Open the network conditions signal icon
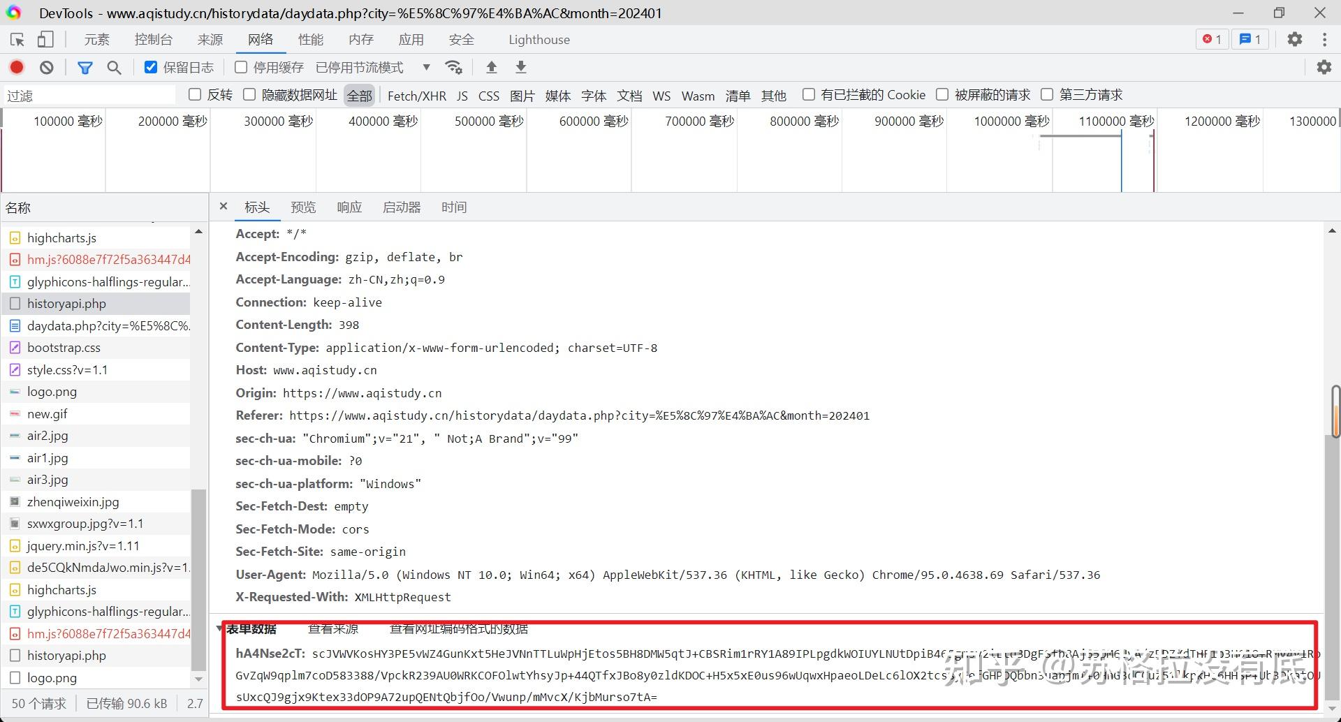This screenshot has height=722, width=1341. (x=454, y=67)
